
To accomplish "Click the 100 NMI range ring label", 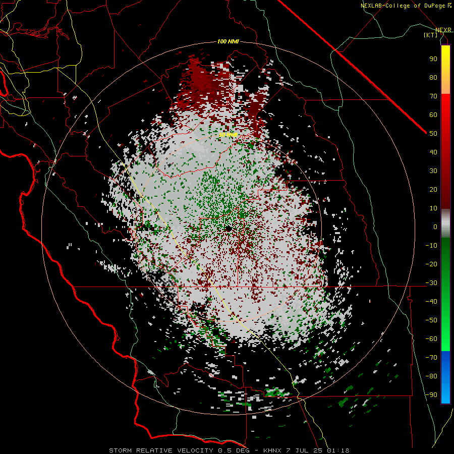I will (228, 42).
